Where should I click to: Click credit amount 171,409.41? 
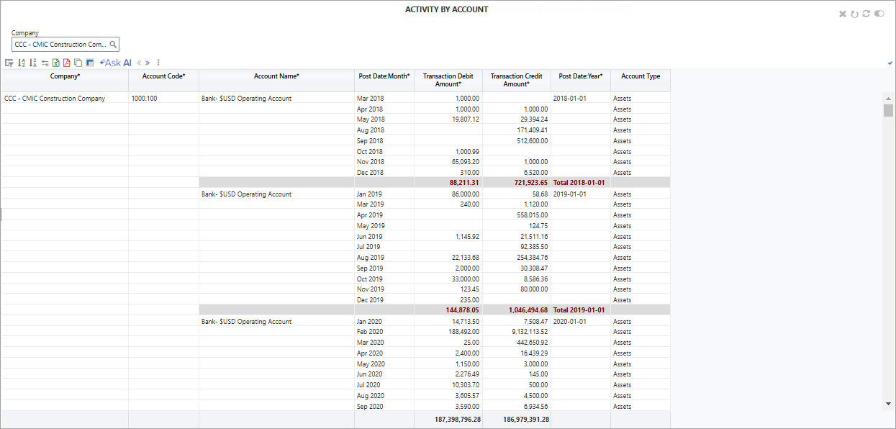[532, 130]
